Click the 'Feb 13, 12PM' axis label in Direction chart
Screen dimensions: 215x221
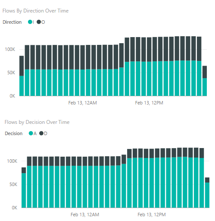pyautogui.click(x=149, y=103)
